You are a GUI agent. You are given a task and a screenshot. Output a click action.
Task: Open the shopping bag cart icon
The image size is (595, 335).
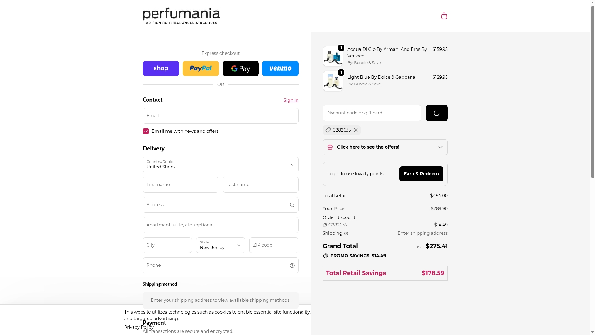click(x=444, y=16)
